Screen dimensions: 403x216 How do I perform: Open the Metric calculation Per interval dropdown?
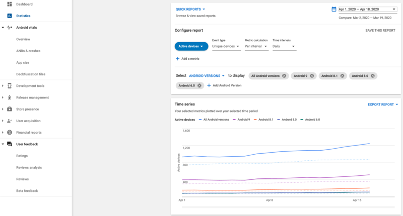(x=256, y=46)
